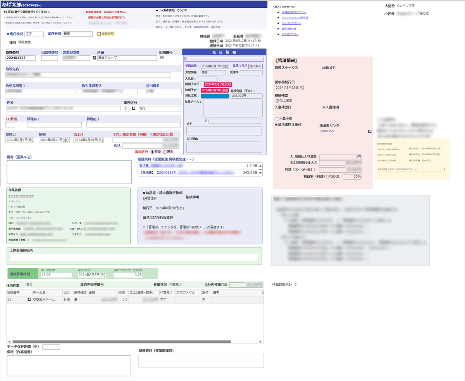465x381 pixels.
Task: Open the 見積フラグ field showing 提出済み
Action: pyautogui.click(x=255, y=66)
